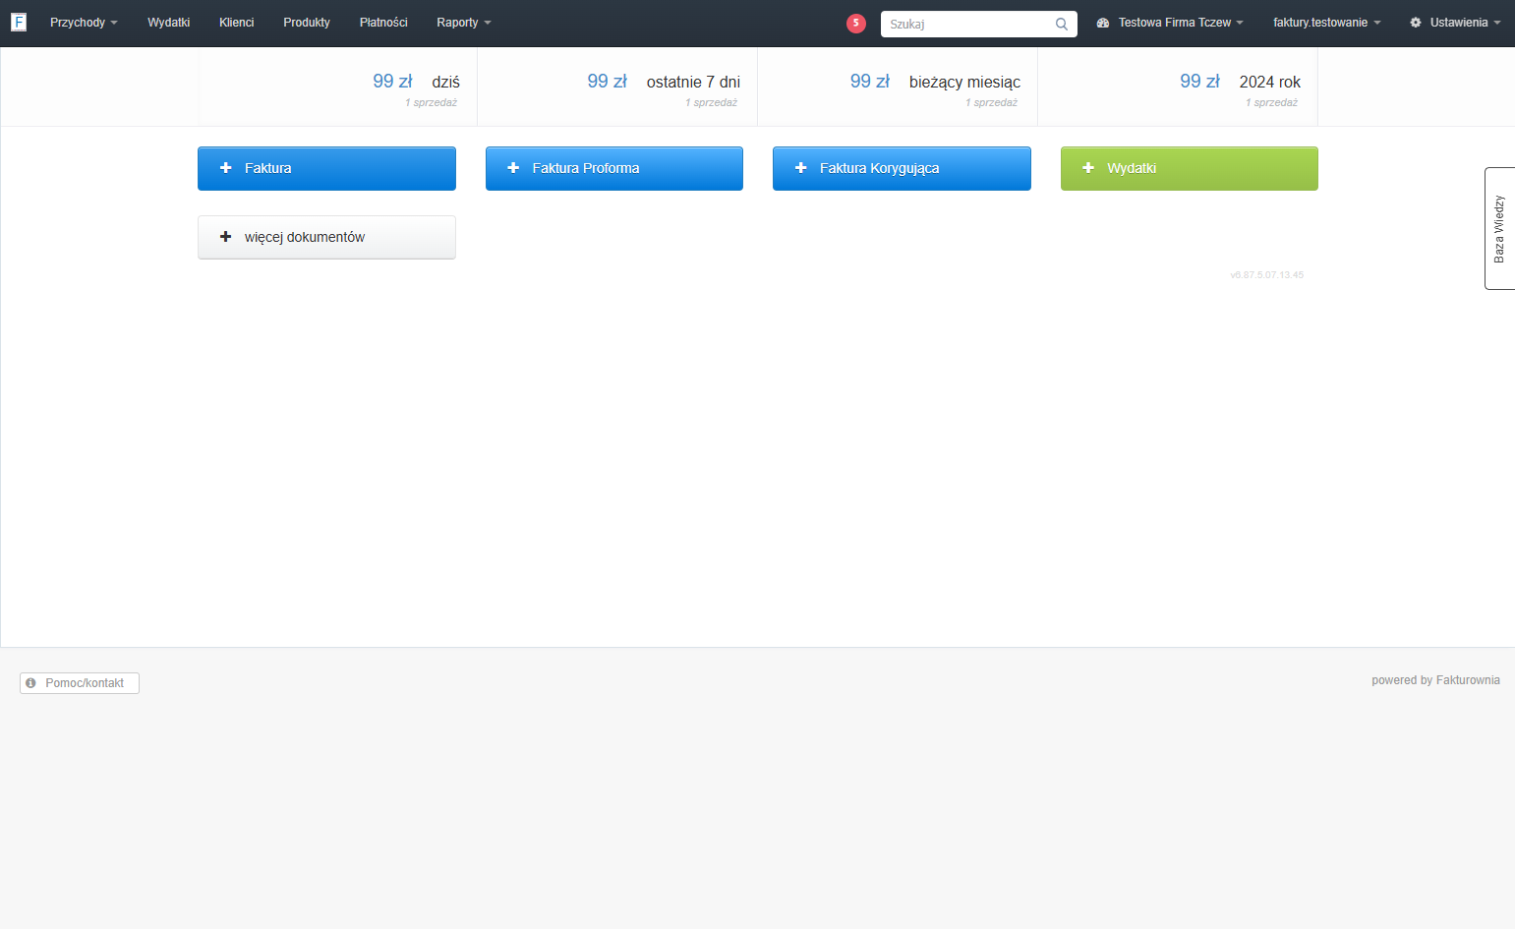Open the red notifications badge showing 5
The image size is (1515, 929).
click(856, 23)
